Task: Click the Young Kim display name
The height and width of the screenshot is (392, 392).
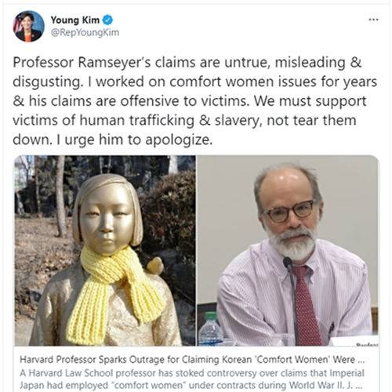Action: pyautogui.click(x=75, y=20)
